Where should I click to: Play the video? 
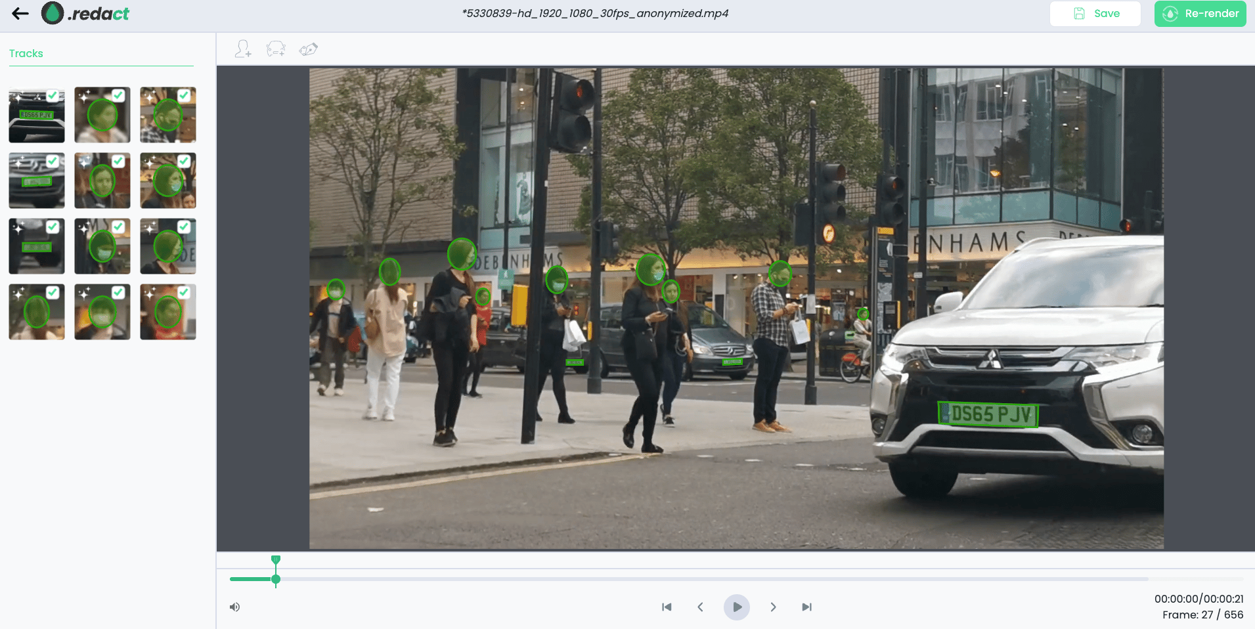tap(737, 607)
